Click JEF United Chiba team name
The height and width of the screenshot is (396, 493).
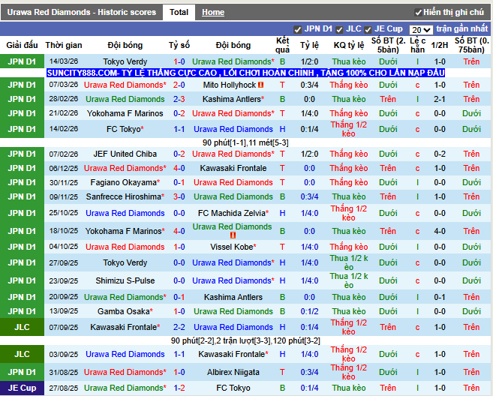(125, 154)
